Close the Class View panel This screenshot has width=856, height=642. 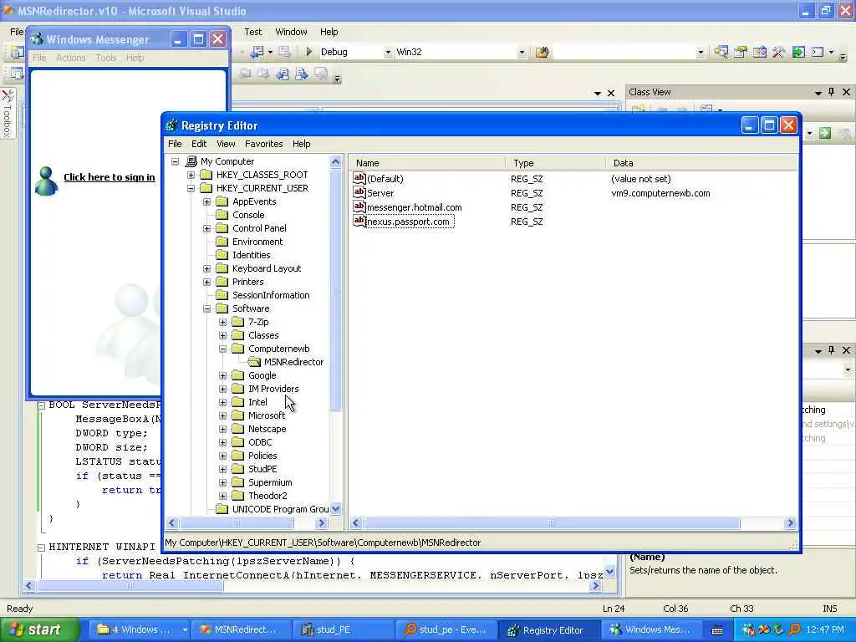tap(846, 92)
